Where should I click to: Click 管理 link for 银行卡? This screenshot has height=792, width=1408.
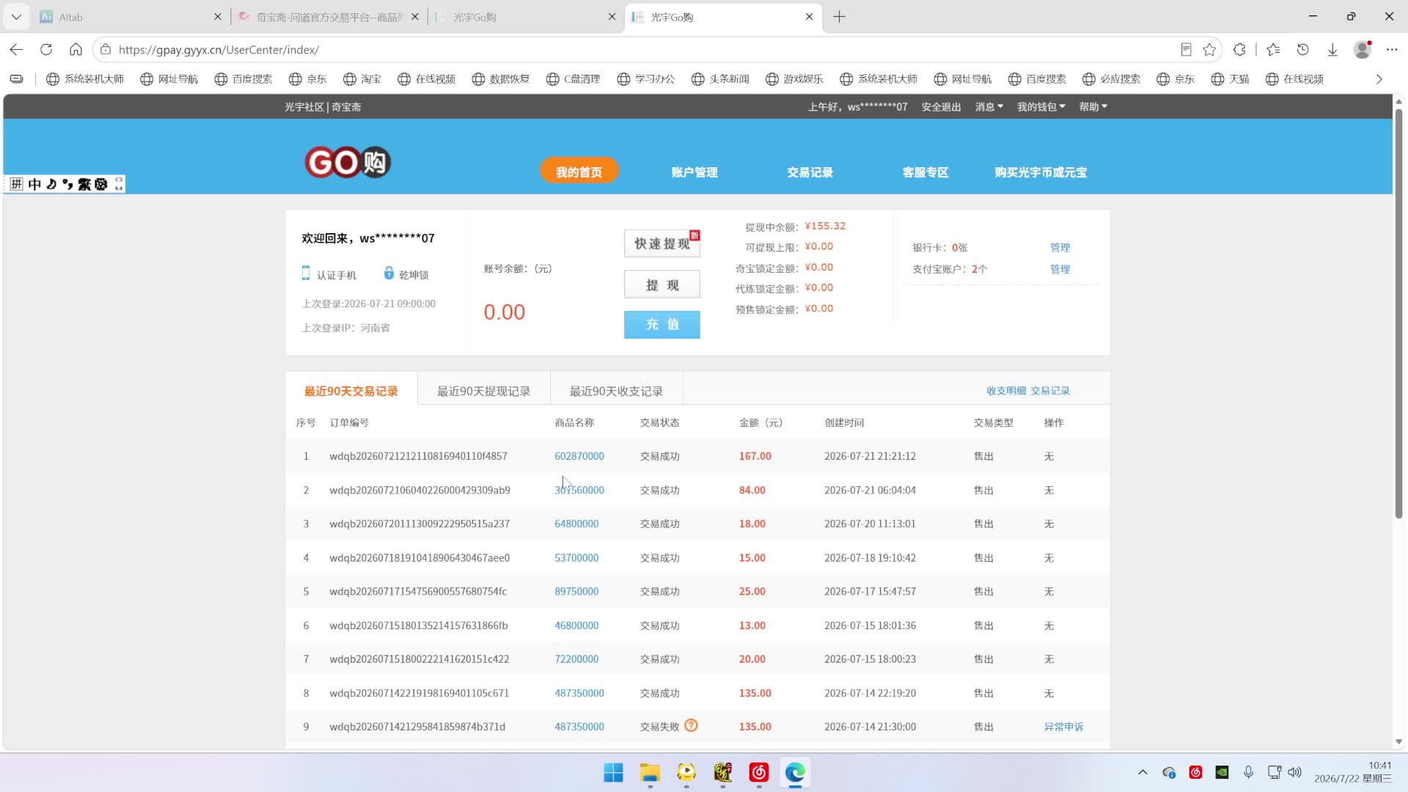[1060, 248]
